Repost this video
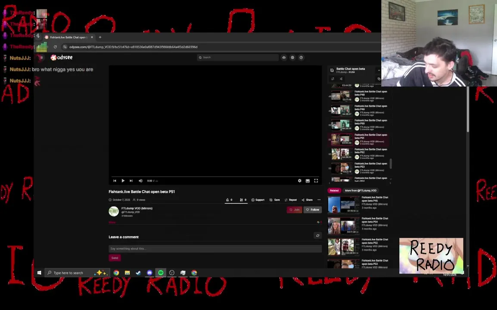Viewport: 497px width, 310px height. [x=291, y=200]
